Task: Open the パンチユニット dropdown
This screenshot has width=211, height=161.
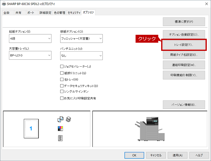Action: [x=81, y=56]
